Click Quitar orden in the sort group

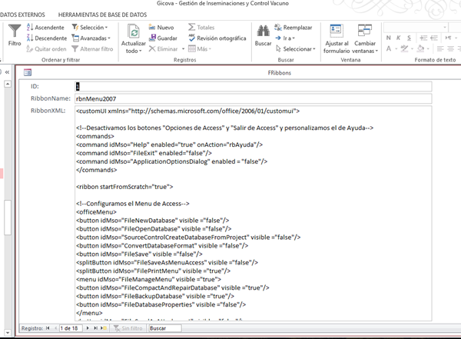pyautogui.click(x=46, y=49)
